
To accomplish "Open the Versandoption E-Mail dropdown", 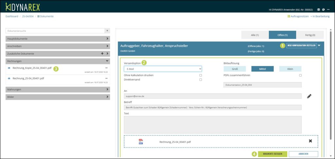I will coord(163,69).
